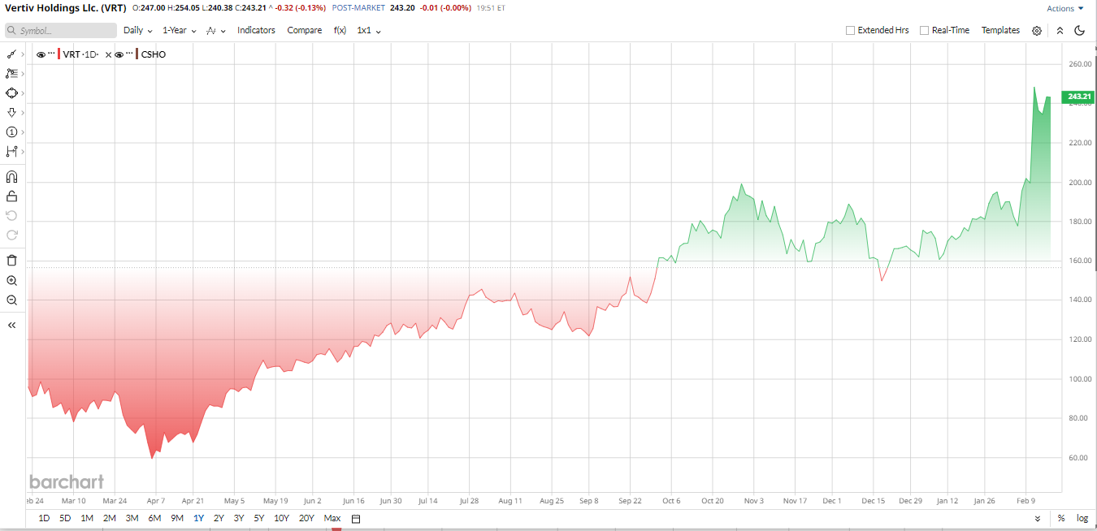Open the Compare menu
Screen dimensions: 1097x531
click(305, 30)
